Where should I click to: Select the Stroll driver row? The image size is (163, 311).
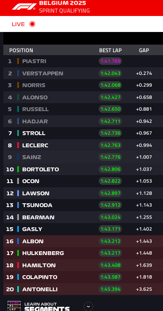pyautogui.click(x=83, y=133)
